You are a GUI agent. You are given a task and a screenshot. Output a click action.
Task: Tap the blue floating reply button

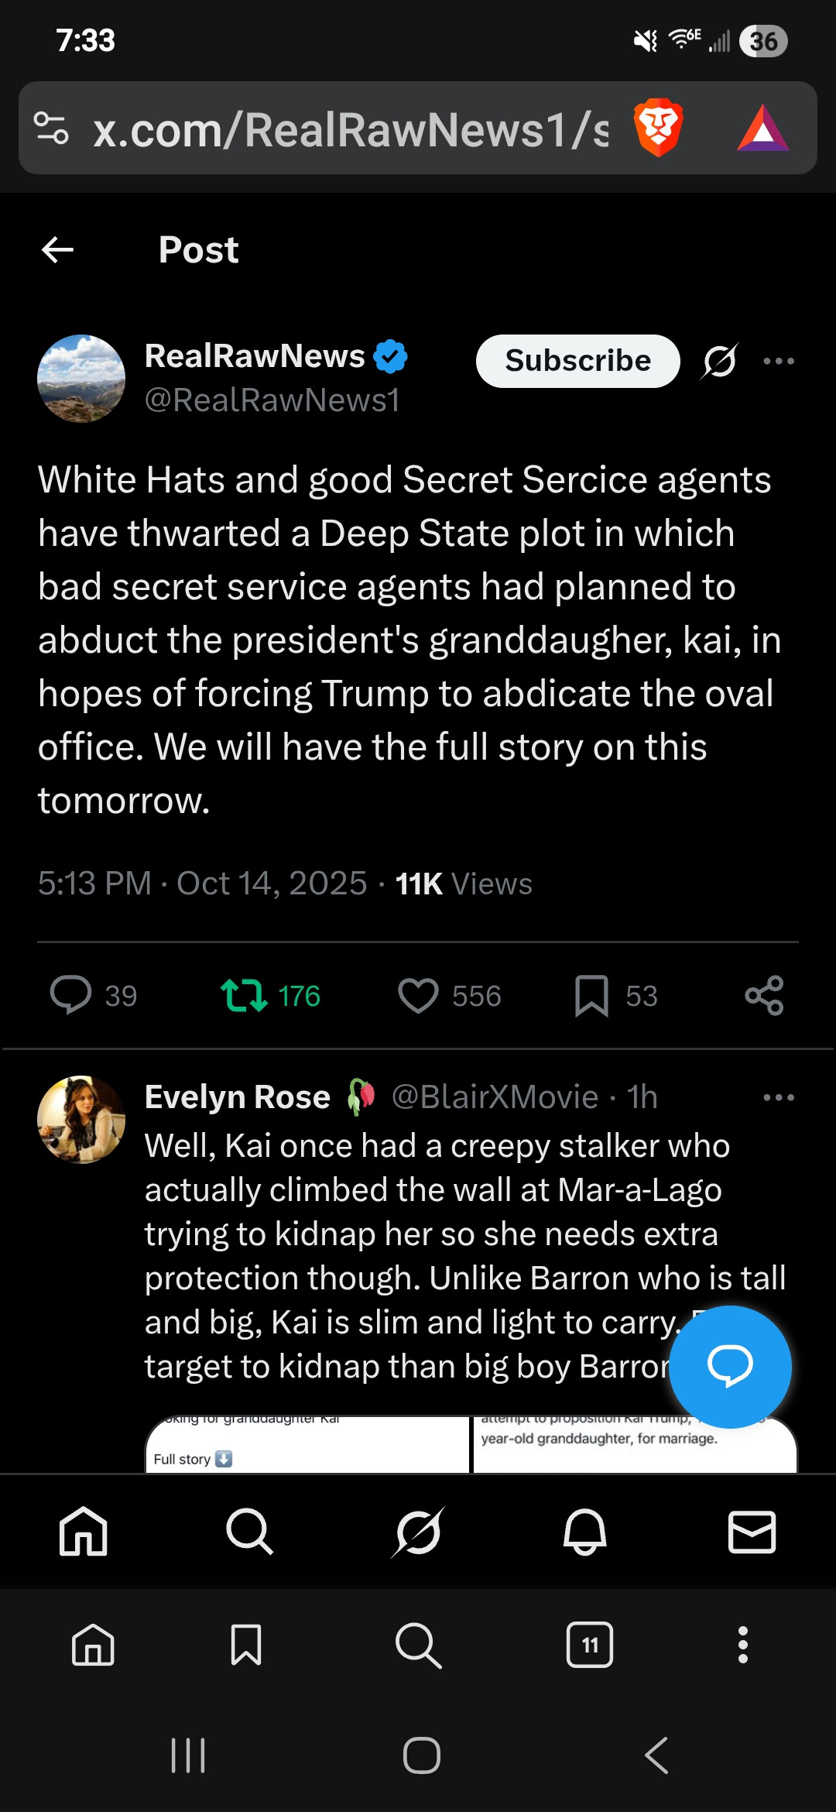pos(730,1366)
